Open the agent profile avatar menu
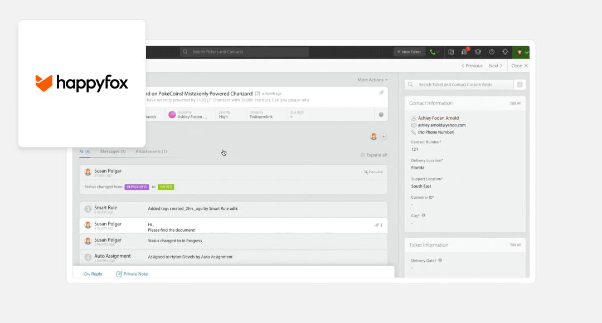Screen dimensions: 602x323 coord(521,52)
